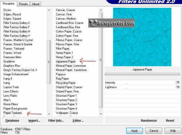This screenshot has height=135, width=182.
Task: Click the Apply button
Action: pyautogui.click(x=134, y=131)
